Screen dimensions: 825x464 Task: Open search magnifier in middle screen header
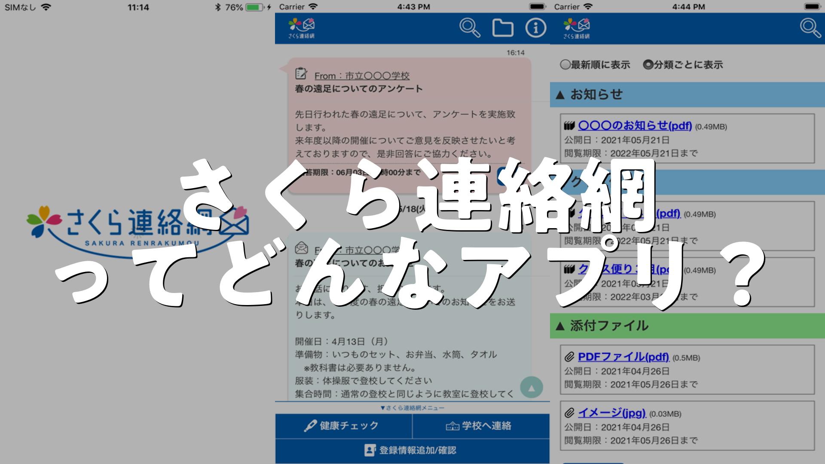[470, 28]
